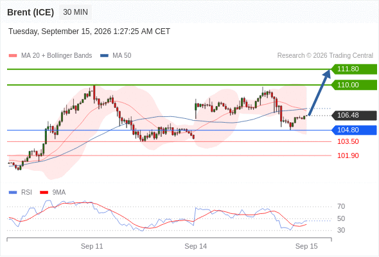
Task: Click the red 9MA legend swatch
Action: pyautogui.click(x=44, y=193)
